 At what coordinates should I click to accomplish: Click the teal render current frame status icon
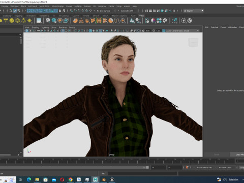[162, 11]
